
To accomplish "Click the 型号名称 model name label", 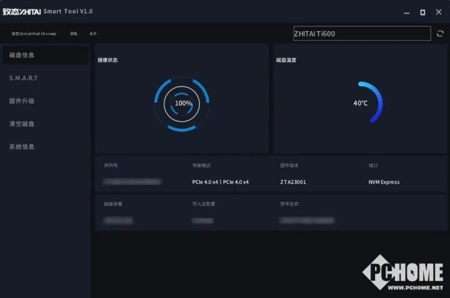I will [x=289, y=204].
